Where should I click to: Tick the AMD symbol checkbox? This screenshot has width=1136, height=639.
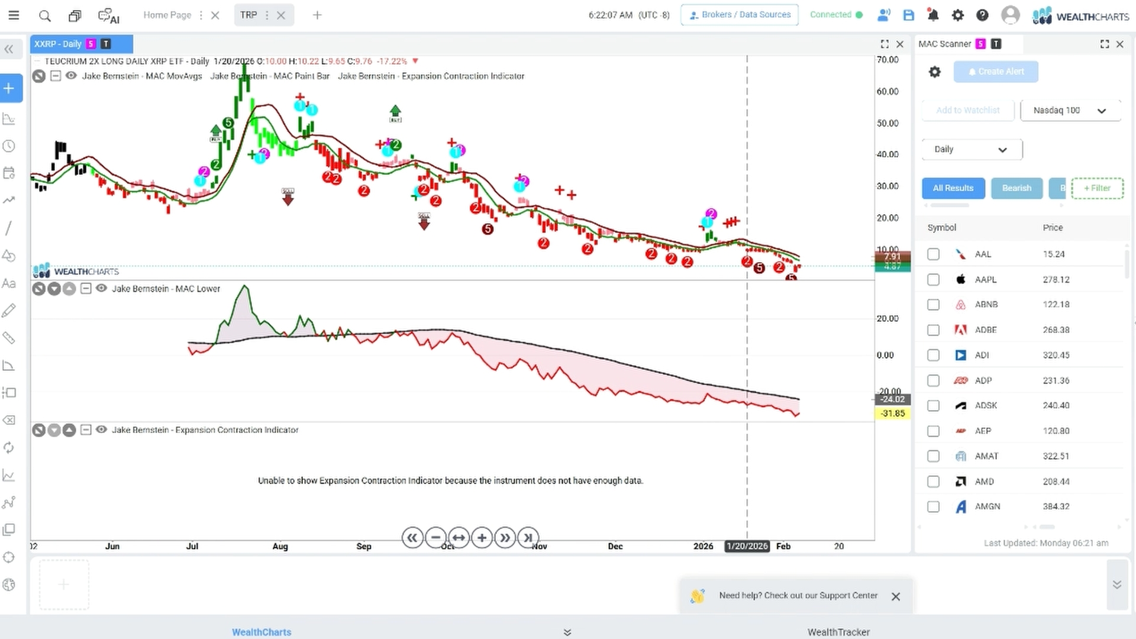tap(933, 482)
